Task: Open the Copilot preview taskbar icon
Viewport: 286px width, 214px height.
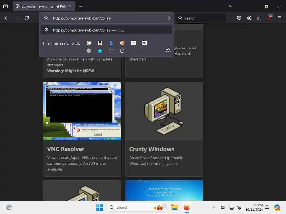Action: tap(277, 207)
